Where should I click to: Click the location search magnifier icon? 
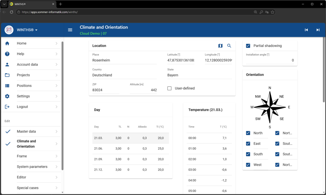[x=229, y=46]
